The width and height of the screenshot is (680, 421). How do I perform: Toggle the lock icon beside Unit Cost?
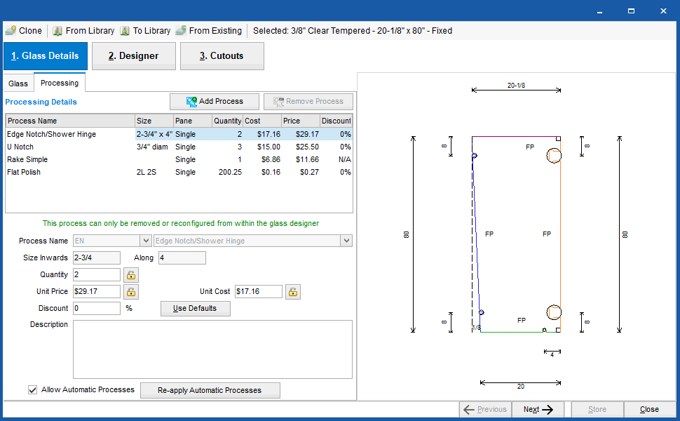[x=292, y=291]
